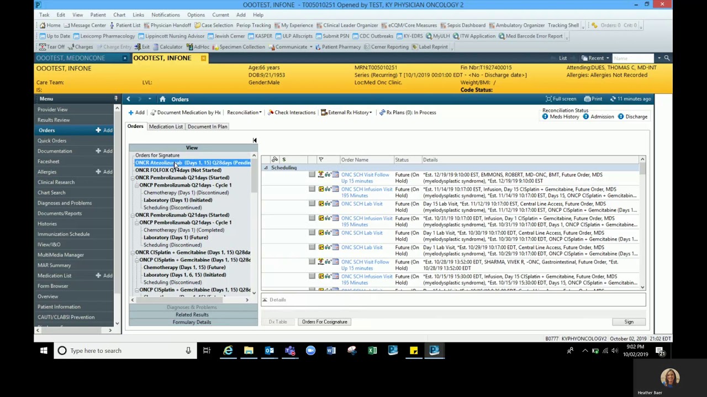Open the Patient menu
Image resolution: width=707 pixels, height=397 pixels.
(x=98, y=15)
